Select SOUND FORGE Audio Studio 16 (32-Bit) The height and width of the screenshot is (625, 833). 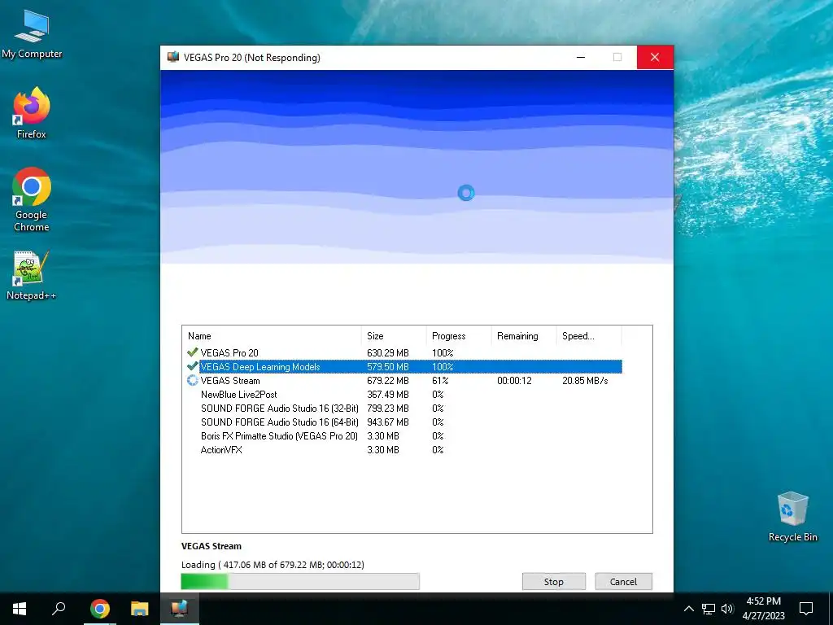tap(403, 408)
